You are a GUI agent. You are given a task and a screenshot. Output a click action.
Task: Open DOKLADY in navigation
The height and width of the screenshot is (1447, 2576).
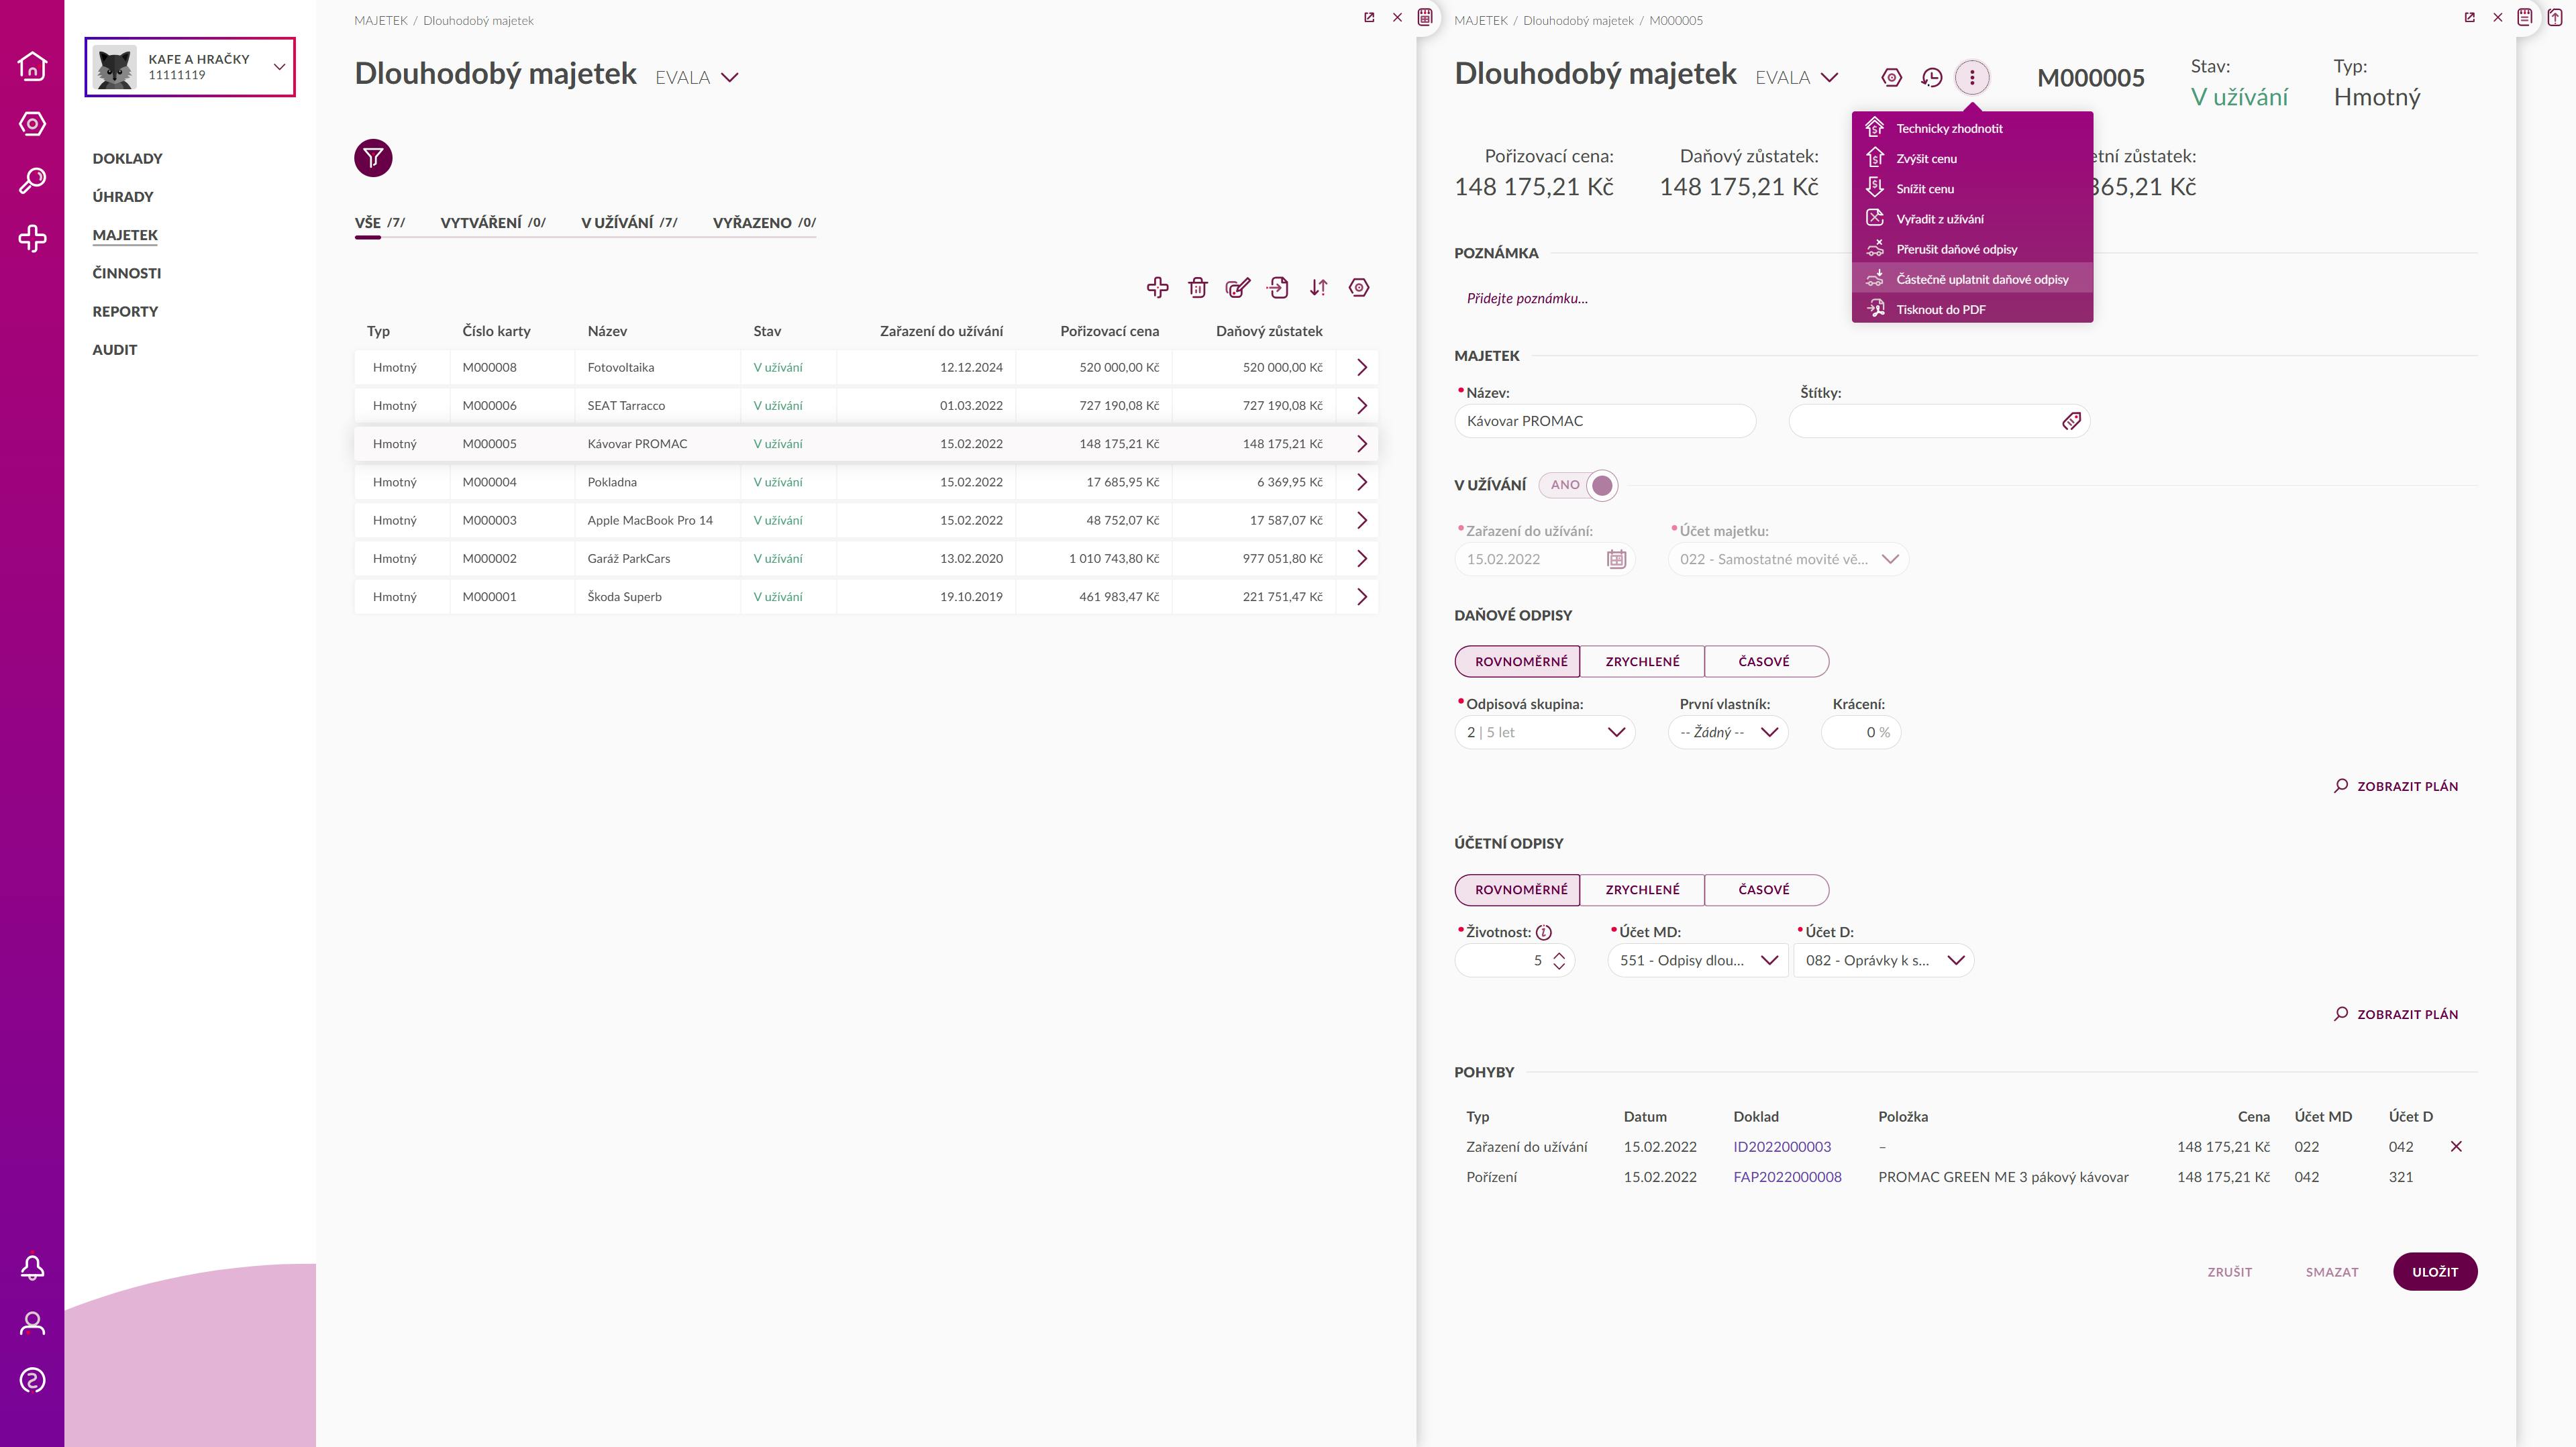(x=127, y=158)
